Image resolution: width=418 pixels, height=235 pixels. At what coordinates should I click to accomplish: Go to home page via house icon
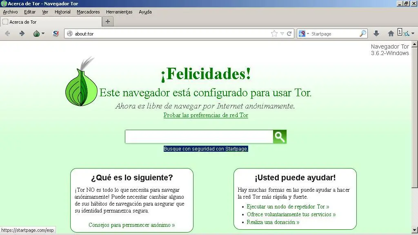pyautogui.click(x=391, y=33)
